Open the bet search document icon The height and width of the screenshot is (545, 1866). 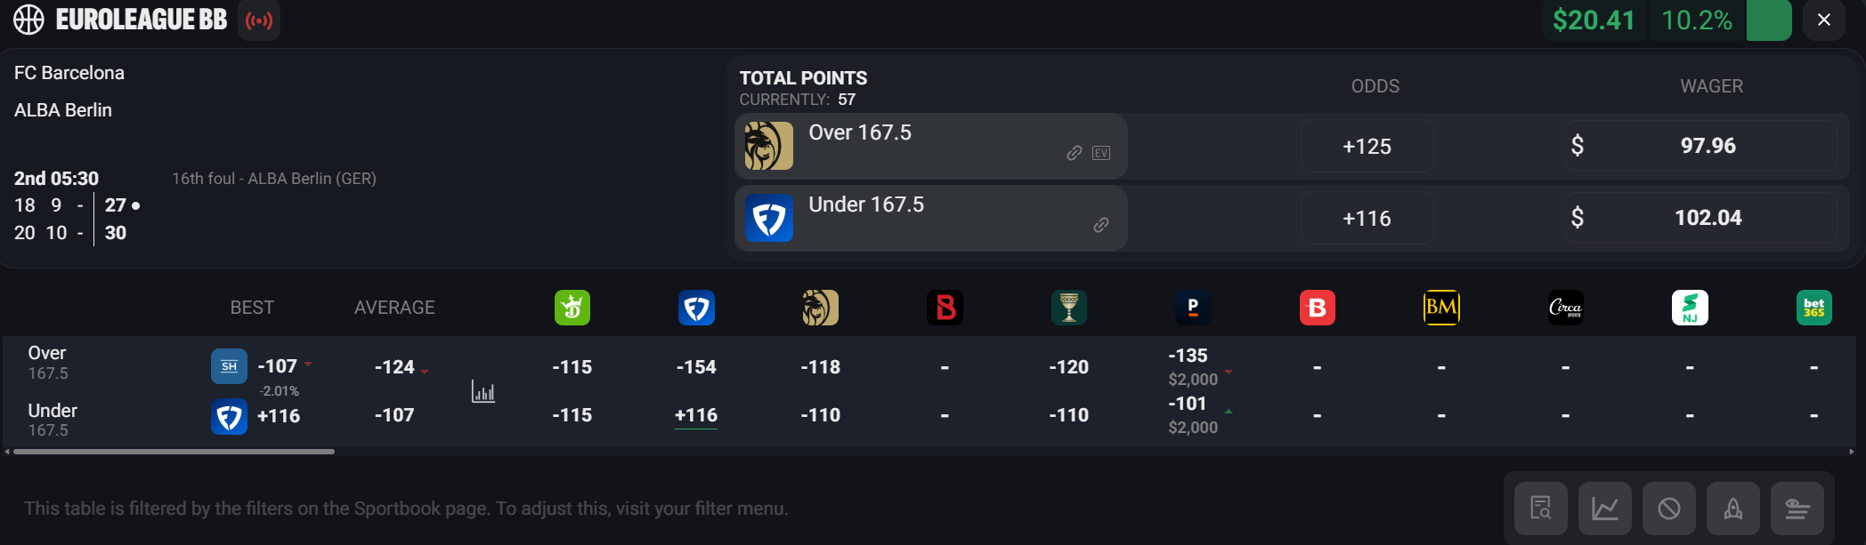pos(1540,509)
